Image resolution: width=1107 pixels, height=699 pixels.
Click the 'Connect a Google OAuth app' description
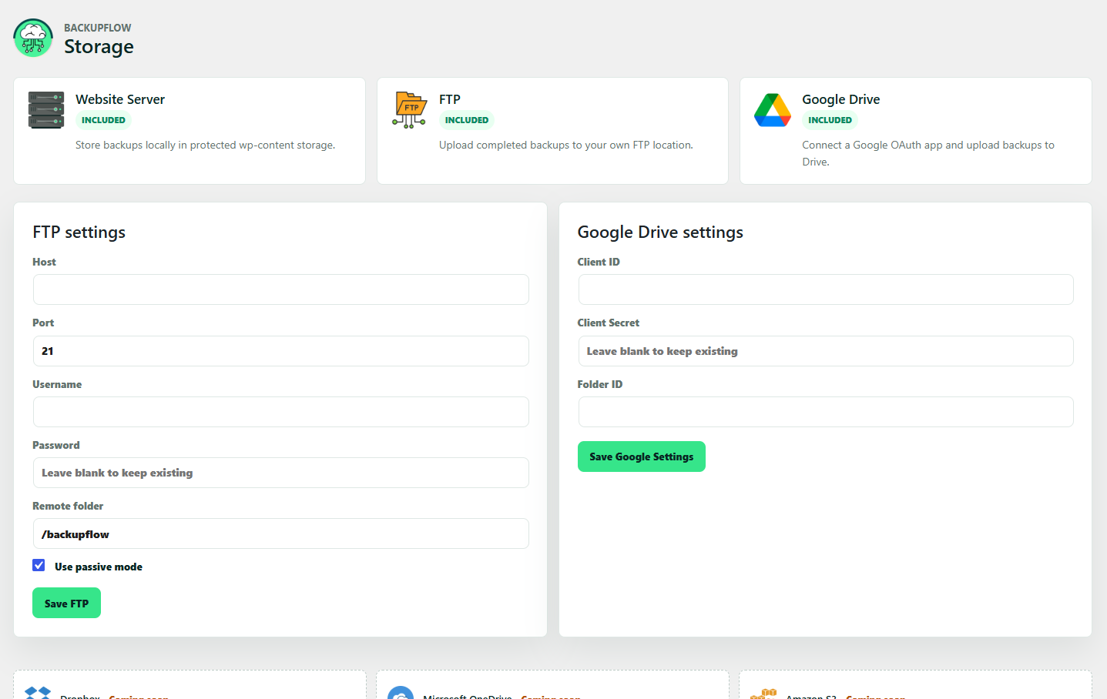[928, 153]
